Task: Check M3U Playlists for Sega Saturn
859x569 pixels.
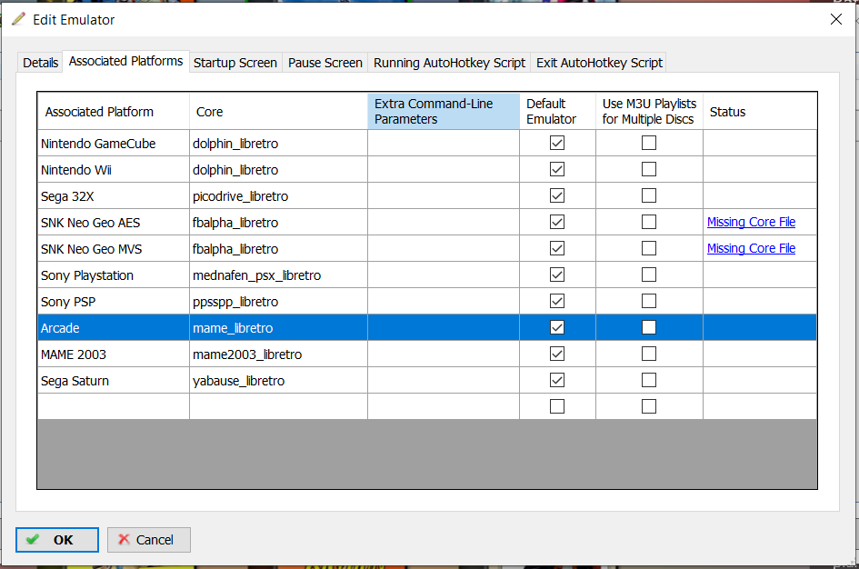Action: (x=649, y=380)
